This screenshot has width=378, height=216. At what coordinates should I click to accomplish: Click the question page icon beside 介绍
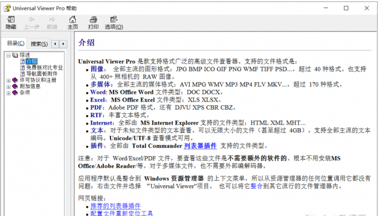pos(23,61)
